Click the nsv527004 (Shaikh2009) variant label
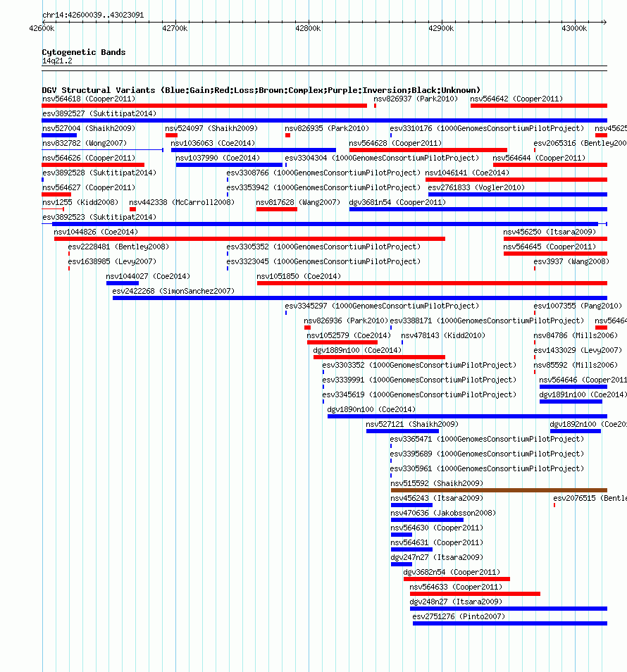The height and width of the screenshot is (672, 627). tap(89, 129)
